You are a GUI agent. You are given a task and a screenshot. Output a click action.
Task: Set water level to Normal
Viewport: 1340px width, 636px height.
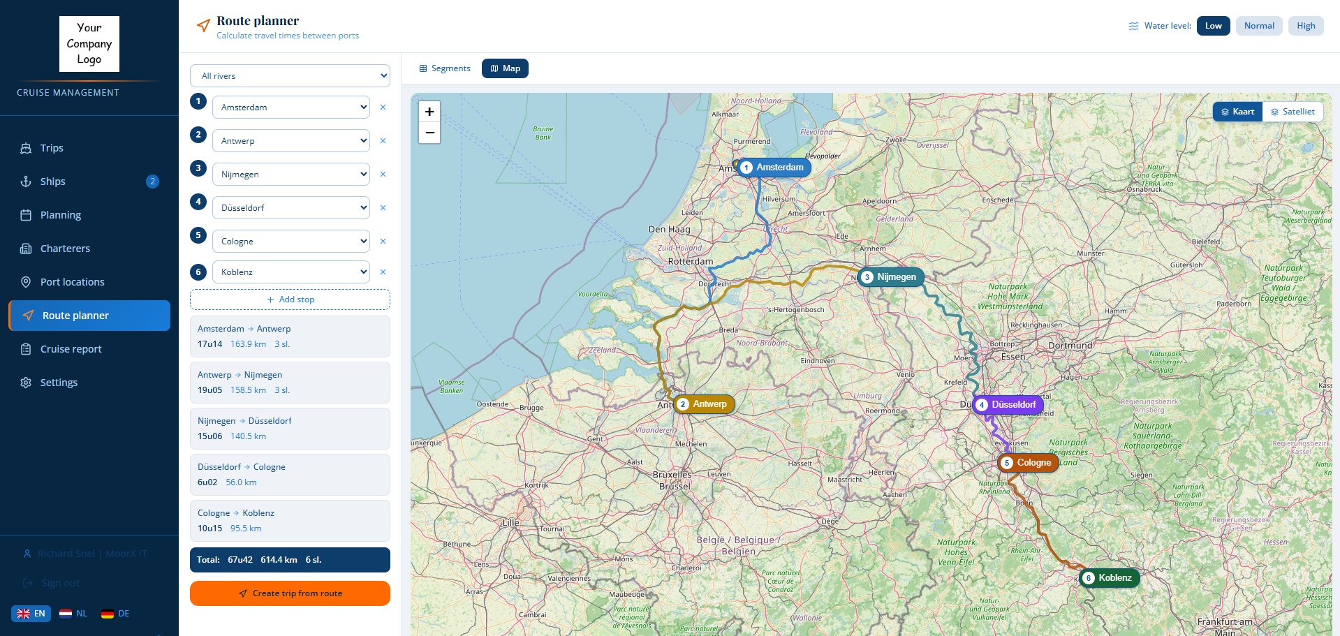click(1259, 26)
